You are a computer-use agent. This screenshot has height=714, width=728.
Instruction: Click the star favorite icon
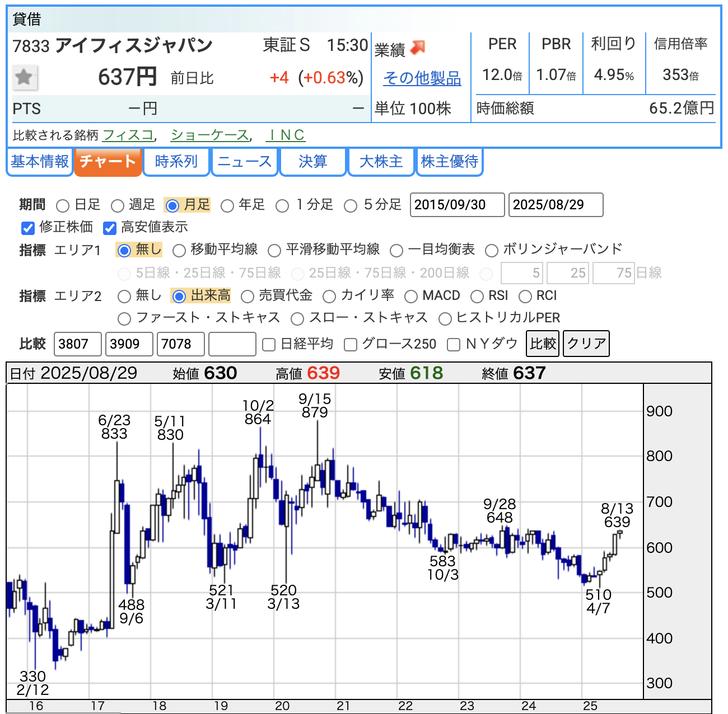(25, 77)
